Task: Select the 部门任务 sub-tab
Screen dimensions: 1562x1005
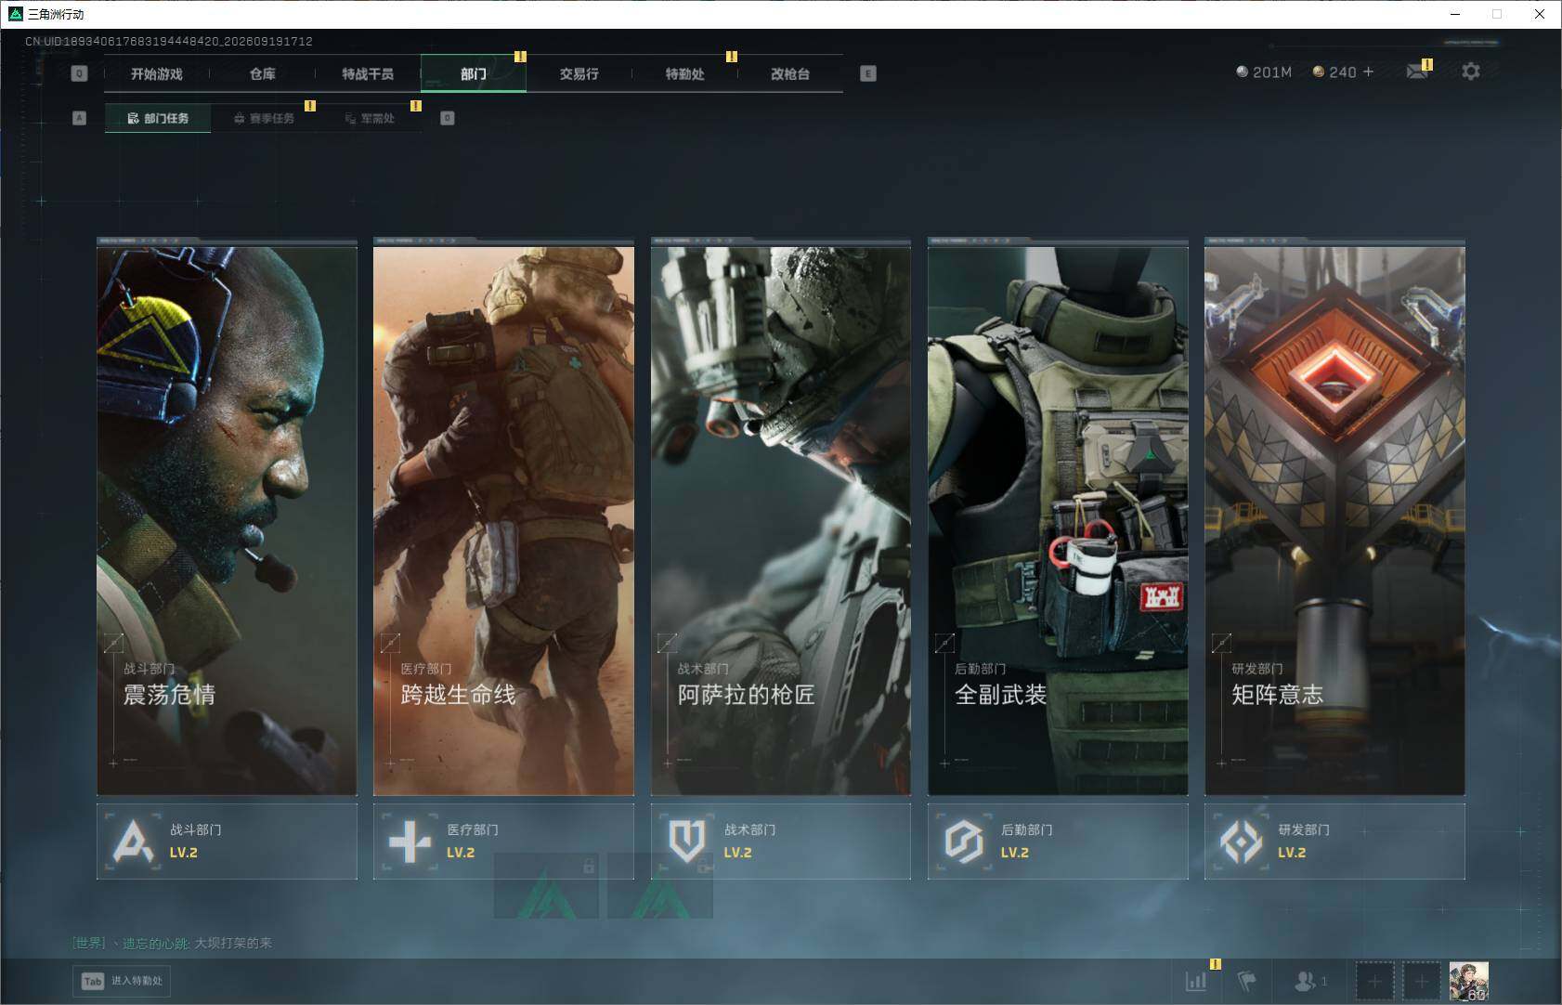Action: pyautogui.click(x=158, y=118)
